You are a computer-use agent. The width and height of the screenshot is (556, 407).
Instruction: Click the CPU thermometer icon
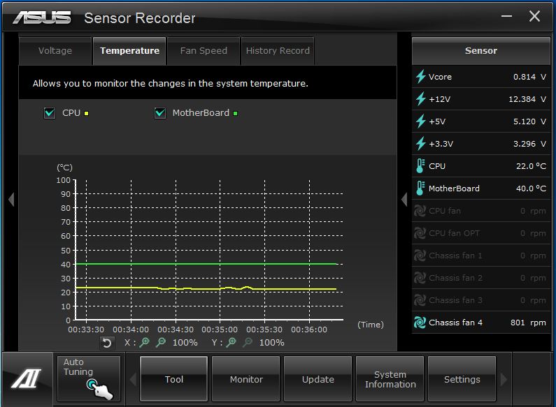click(x=420, y=165)
